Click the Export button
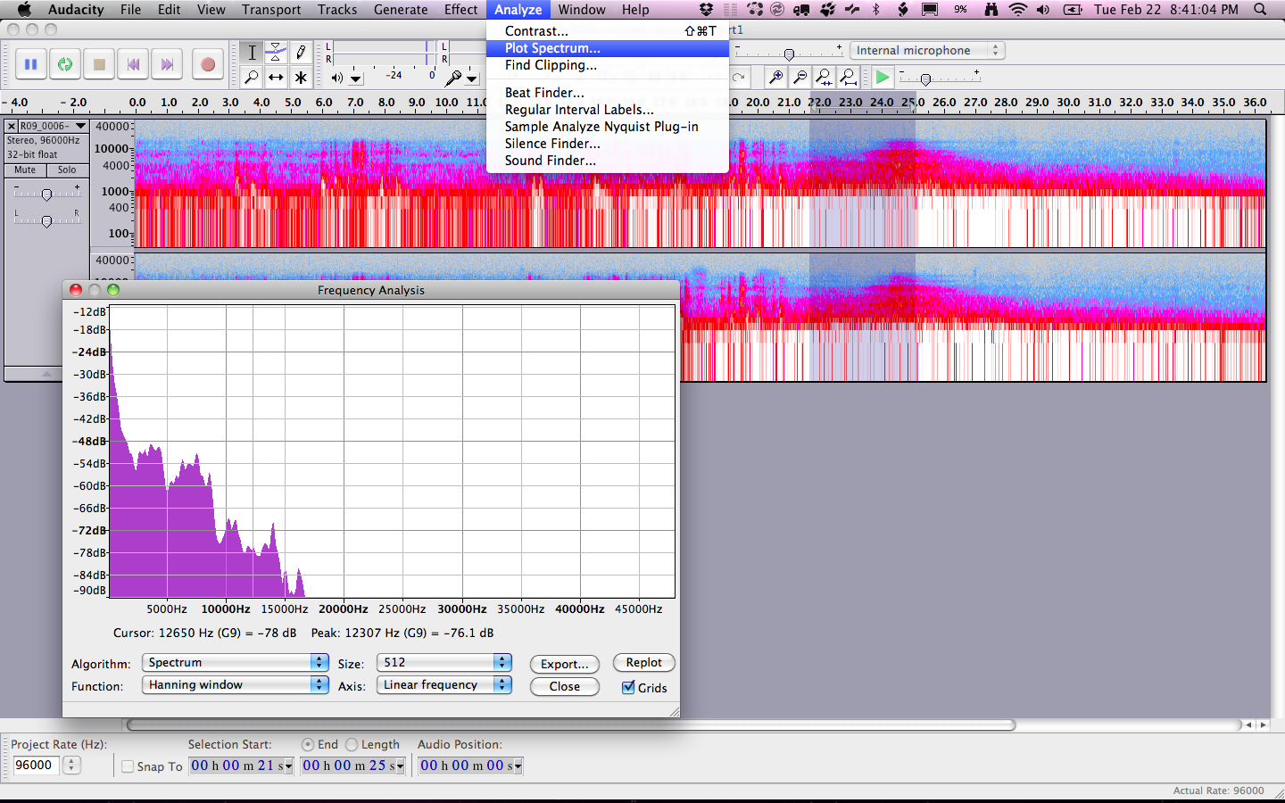The height and width of the screenshot is (803, 1285). [x=564, y=664]
